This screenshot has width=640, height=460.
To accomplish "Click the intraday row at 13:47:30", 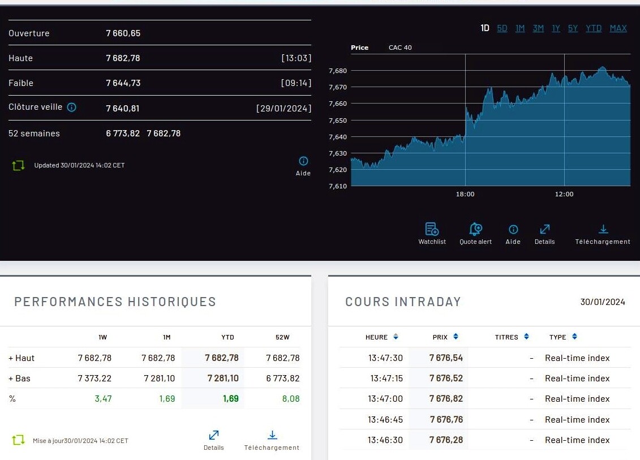I will [x=485, y=358].
